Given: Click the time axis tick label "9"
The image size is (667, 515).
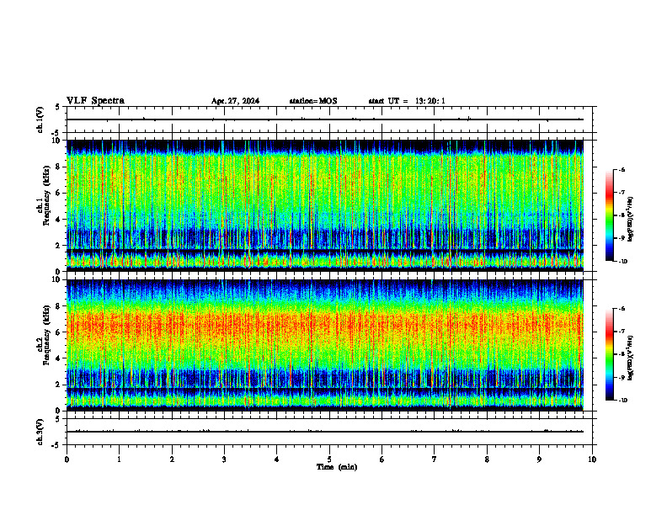Looking at the screenshot, I should (x=539, y=459).
